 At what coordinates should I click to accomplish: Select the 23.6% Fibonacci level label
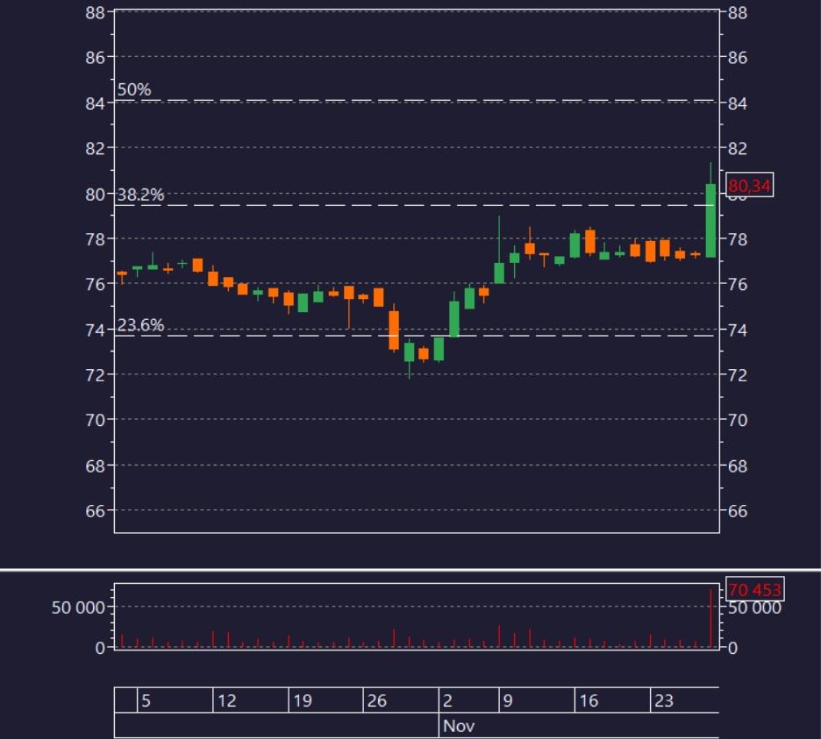click(x=140, y=325)
